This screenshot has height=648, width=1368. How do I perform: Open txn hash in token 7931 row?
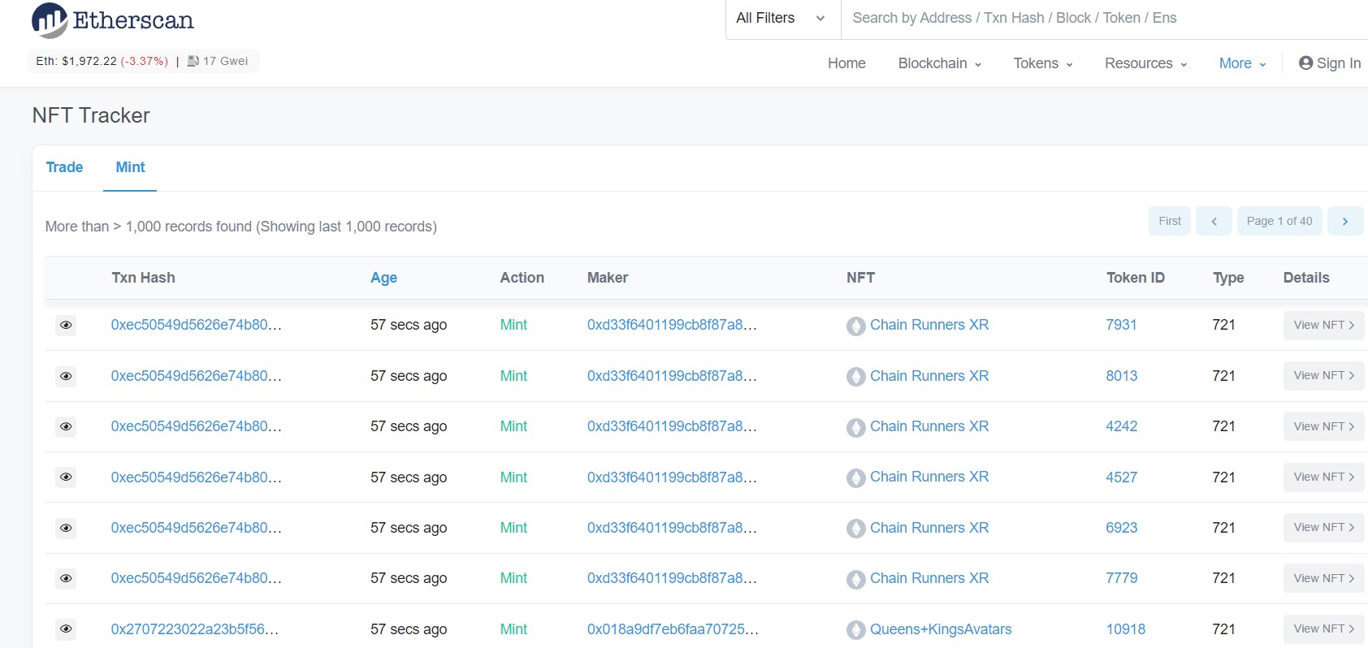point(197,325)
